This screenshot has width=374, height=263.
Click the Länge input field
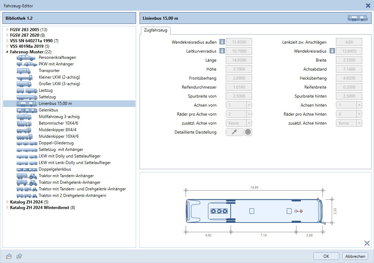[239, 60]
